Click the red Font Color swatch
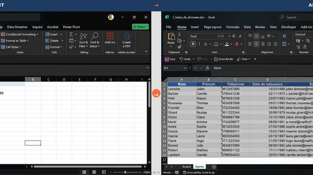Viewport: 313px width, 175px height. pos(237,44)
